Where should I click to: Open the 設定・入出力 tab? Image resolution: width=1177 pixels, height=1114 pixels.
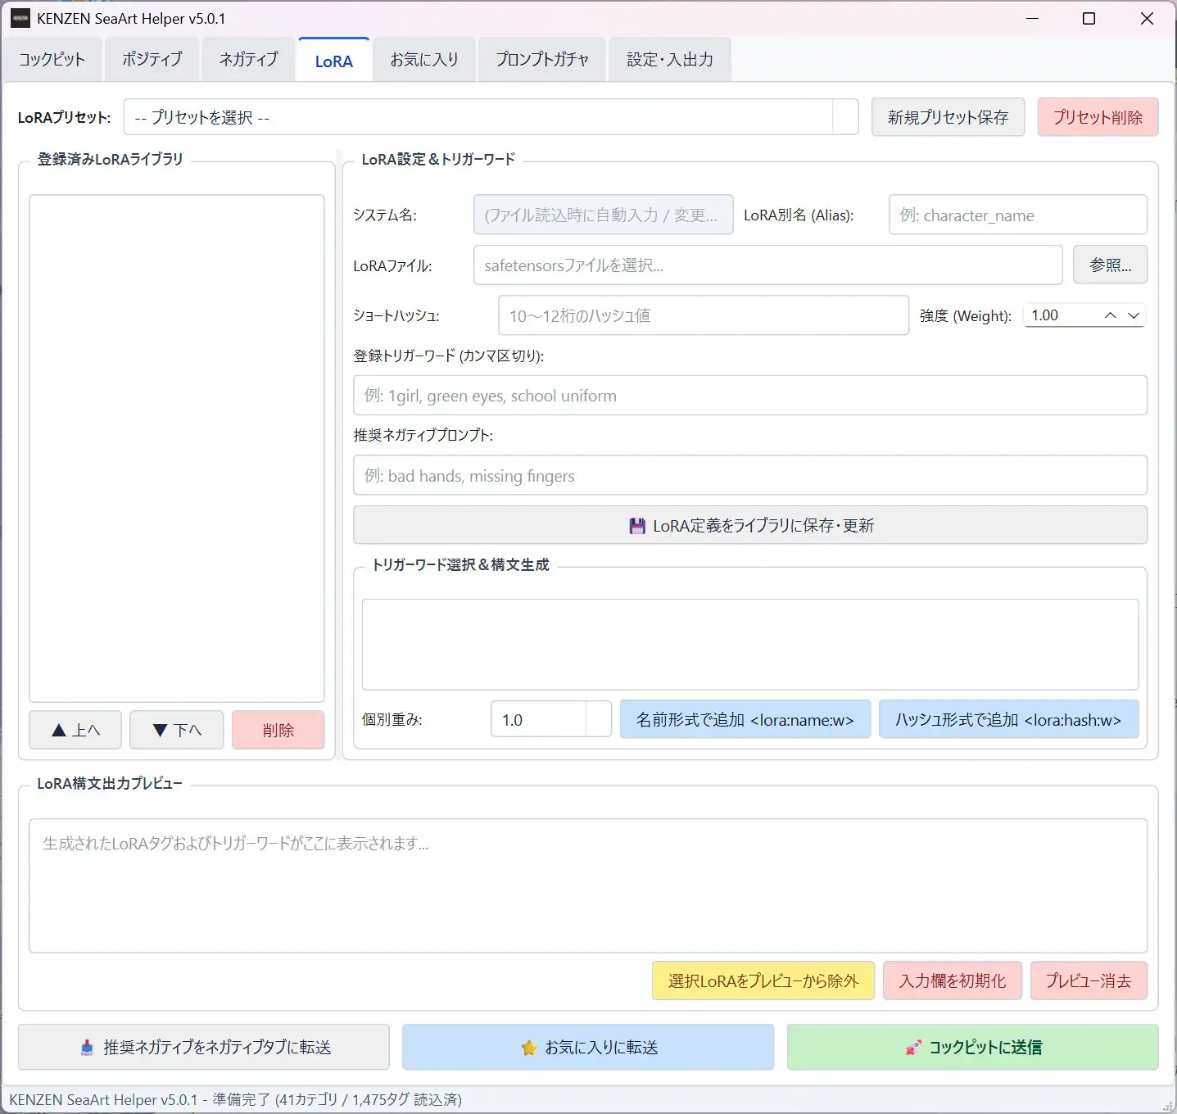670,60
